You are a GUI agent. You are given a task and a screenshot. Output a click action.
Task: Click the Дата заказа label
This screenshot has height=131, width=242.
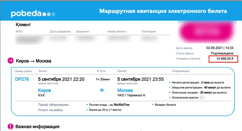pyautogui.click(x=184, y=48)
